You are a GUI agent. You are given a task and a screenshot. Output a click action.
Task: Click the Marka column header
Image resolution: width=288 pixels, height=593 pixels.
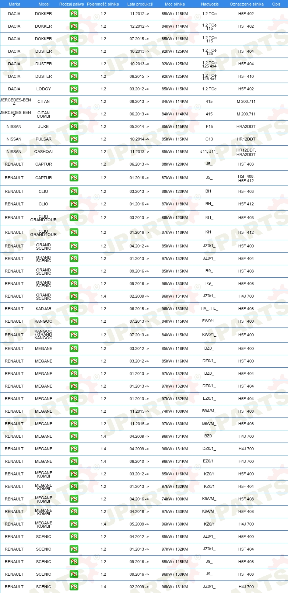14,4
